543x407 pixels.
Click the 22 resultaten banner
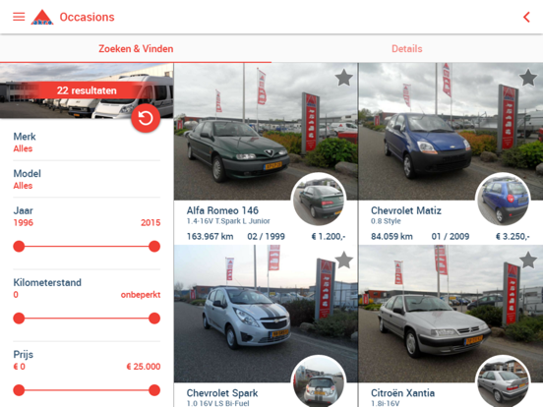[x=87, y=90]
